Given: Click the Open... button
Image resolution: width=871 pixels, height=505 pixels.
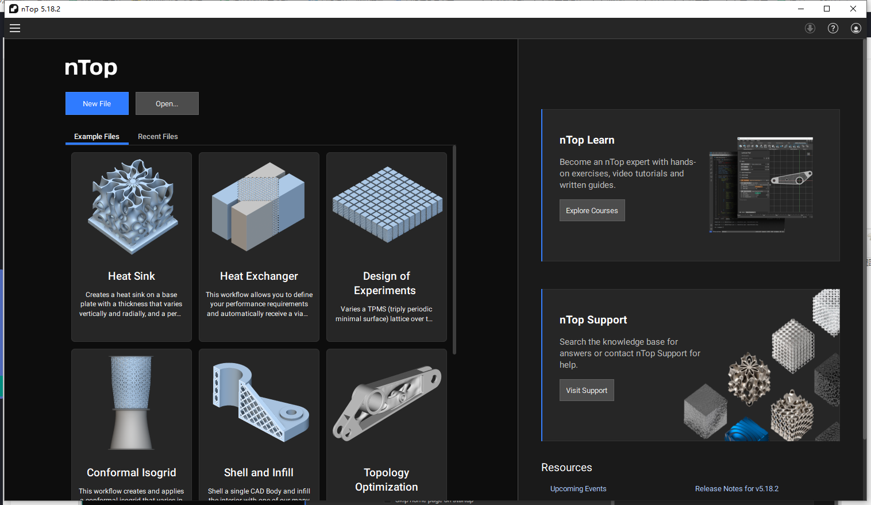Looking at the screenshot, I should 167,103.
